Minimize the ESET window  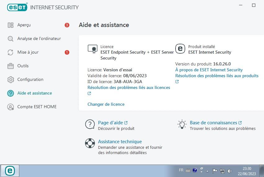pos(241,5)
